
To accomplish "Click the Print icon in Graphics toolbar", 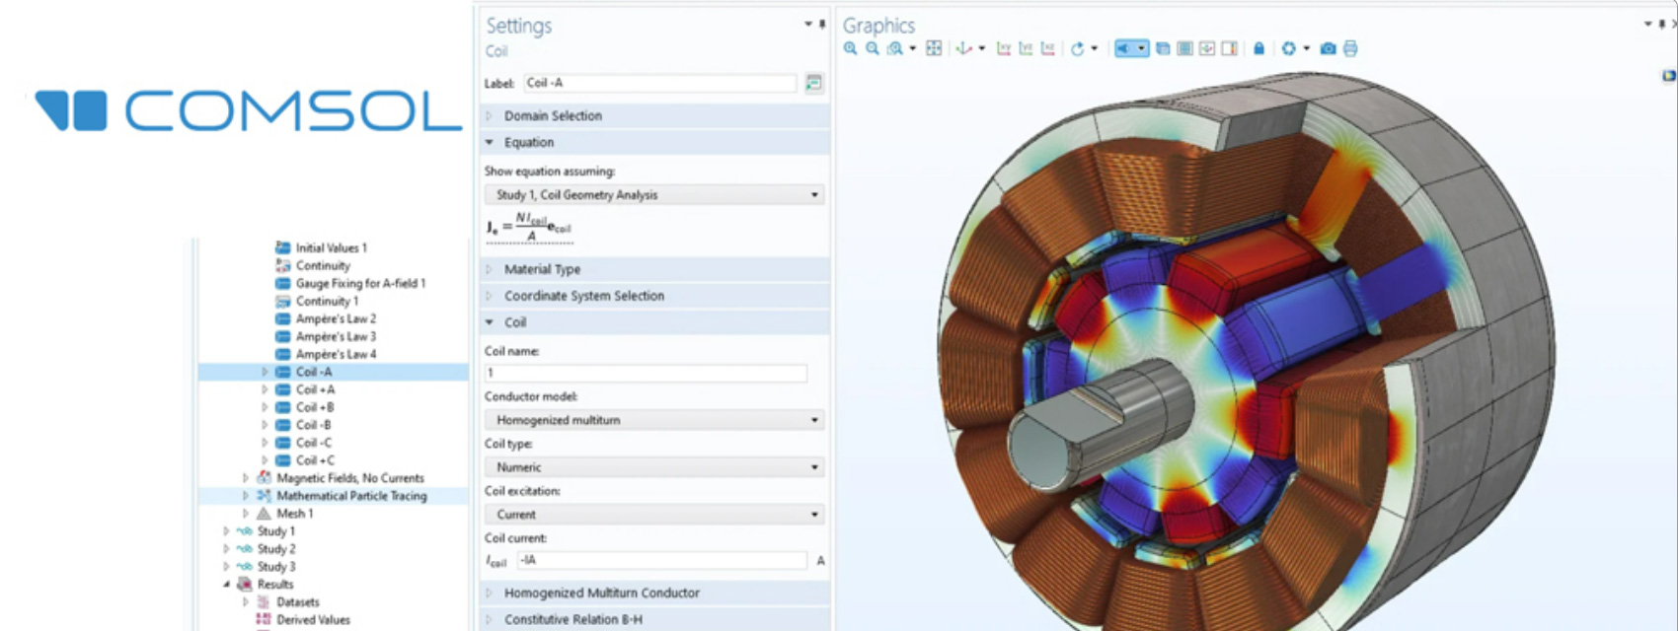I will point(1350,48).
